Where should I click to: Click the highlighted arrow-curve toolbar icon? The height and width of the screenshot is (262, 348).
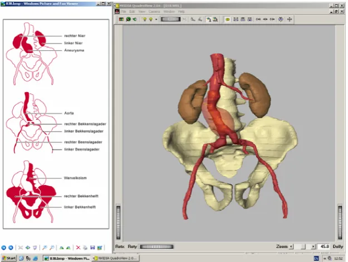click(209, 20)
